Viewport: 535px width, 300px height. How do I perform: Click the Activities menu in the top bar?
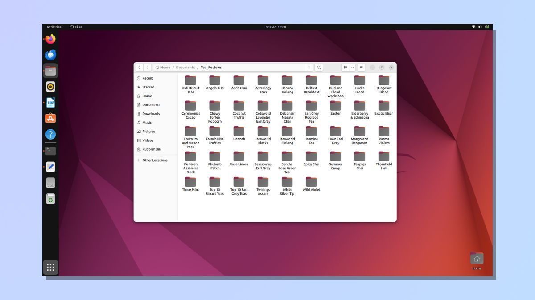[53, 27]
